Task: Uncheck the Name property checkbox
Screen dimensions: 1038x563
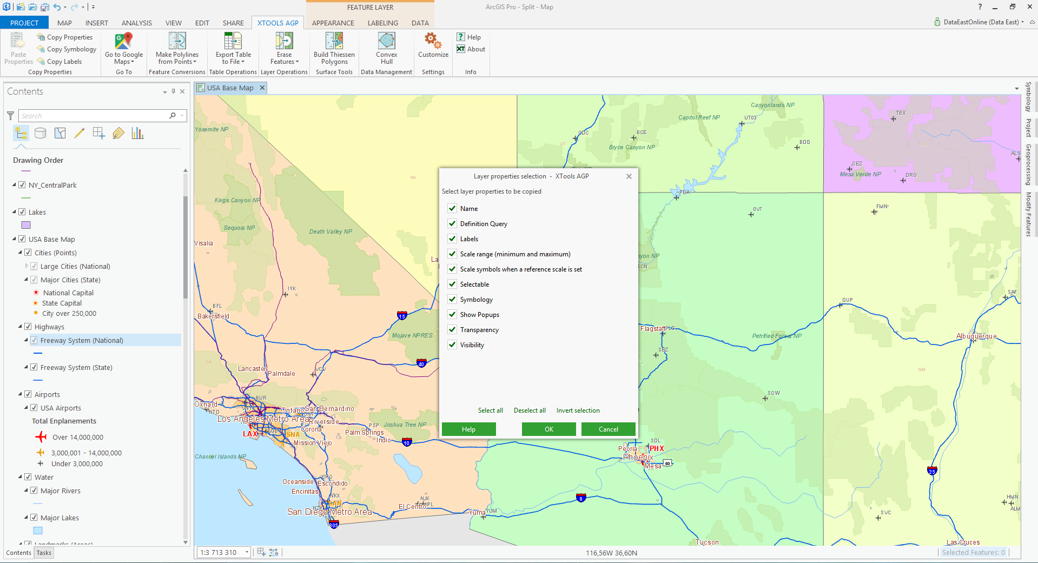Action: pyautogui.click(x=452, y=208)
